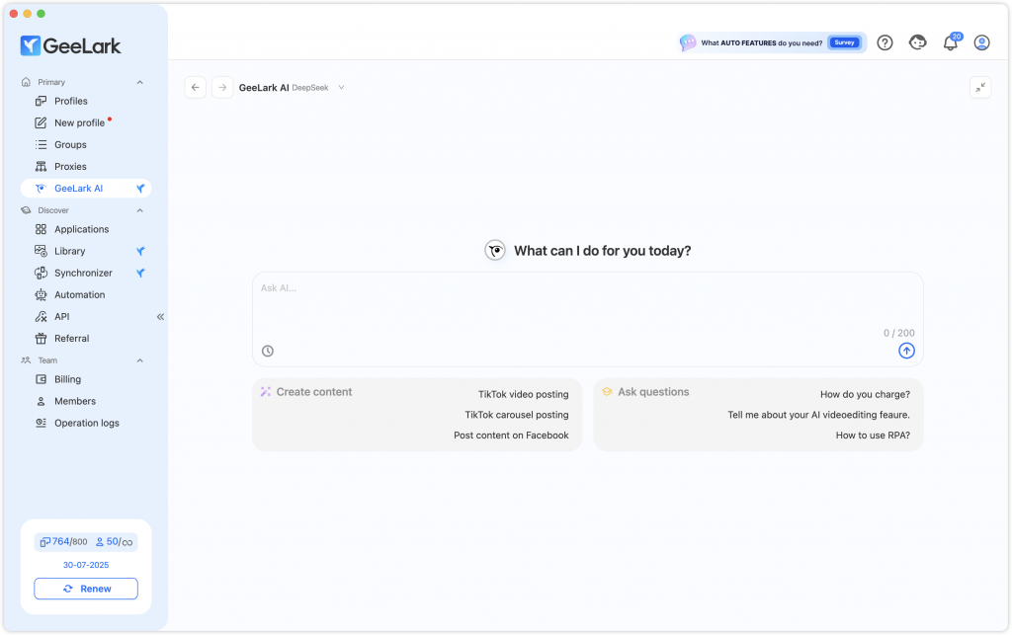Collapse the Primary section chevron
This screenshot has width=1012, height=635.
coord(140,82)
